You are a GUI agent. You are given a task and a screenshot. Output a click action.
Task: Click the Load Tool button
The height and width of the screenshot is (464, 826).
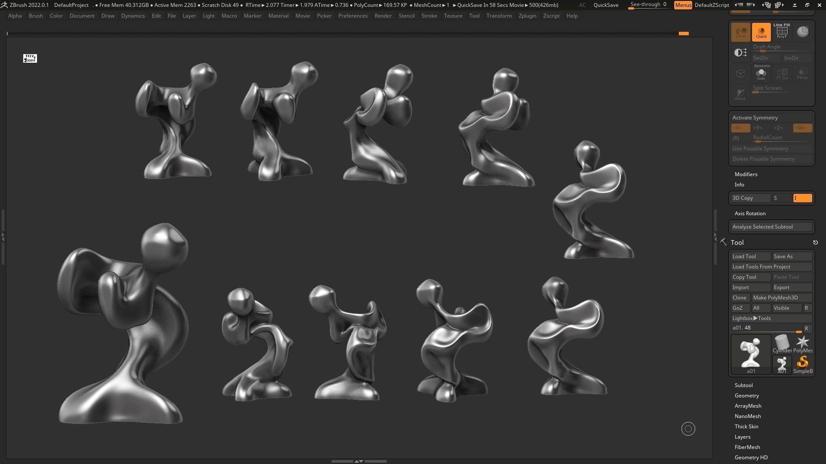[x=750, y=256]
